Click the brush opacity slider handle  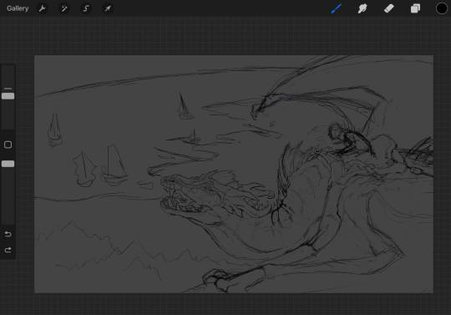click(8, 164)
